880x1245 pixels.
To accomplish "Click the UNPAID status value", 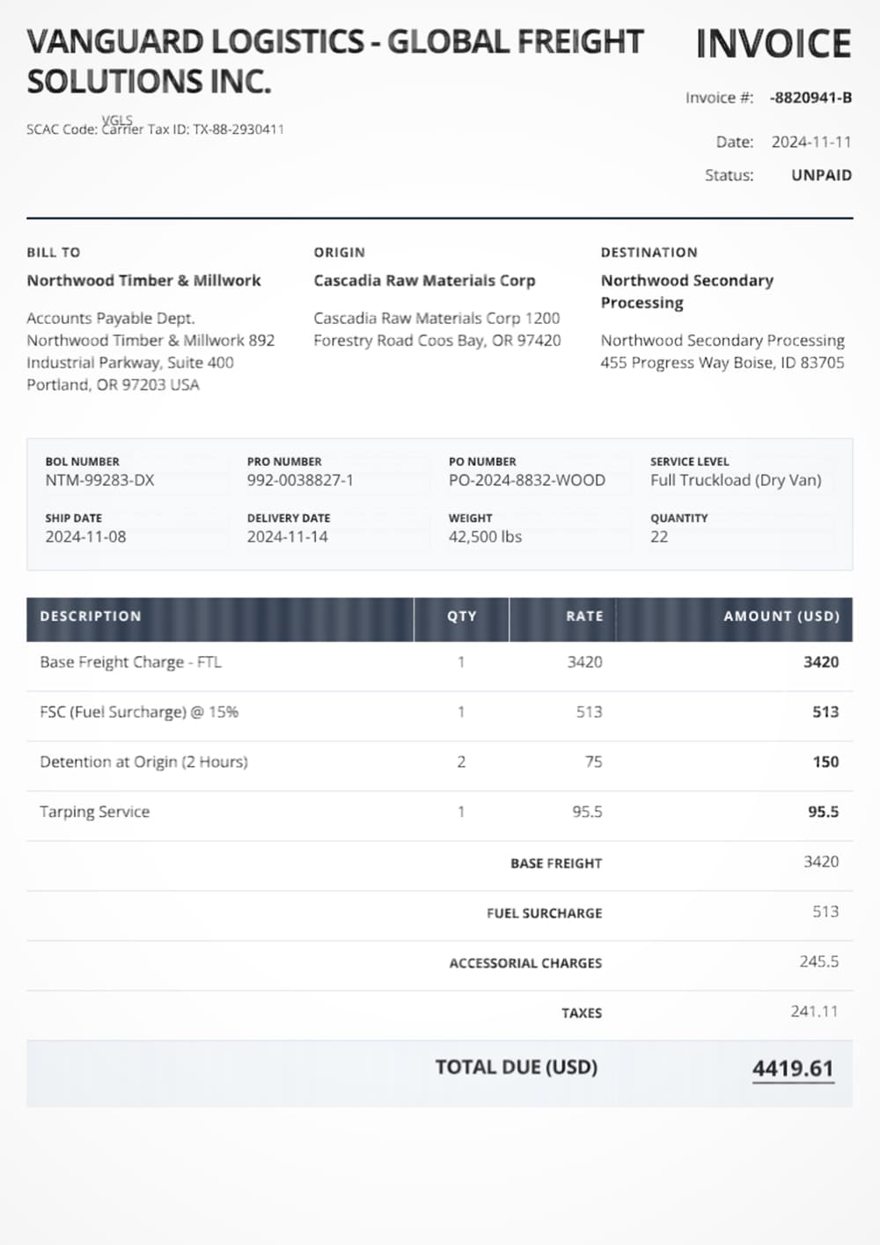I will coord(821,175).
